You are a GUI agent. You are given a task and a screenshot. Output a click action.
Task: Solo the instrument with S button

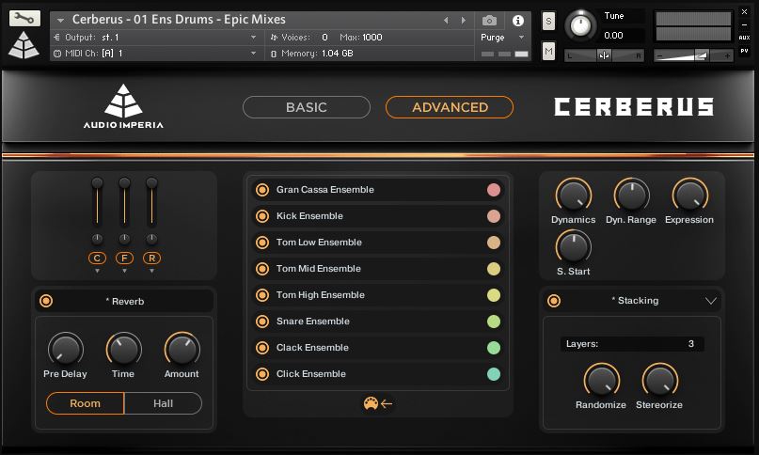click(548, 21)
